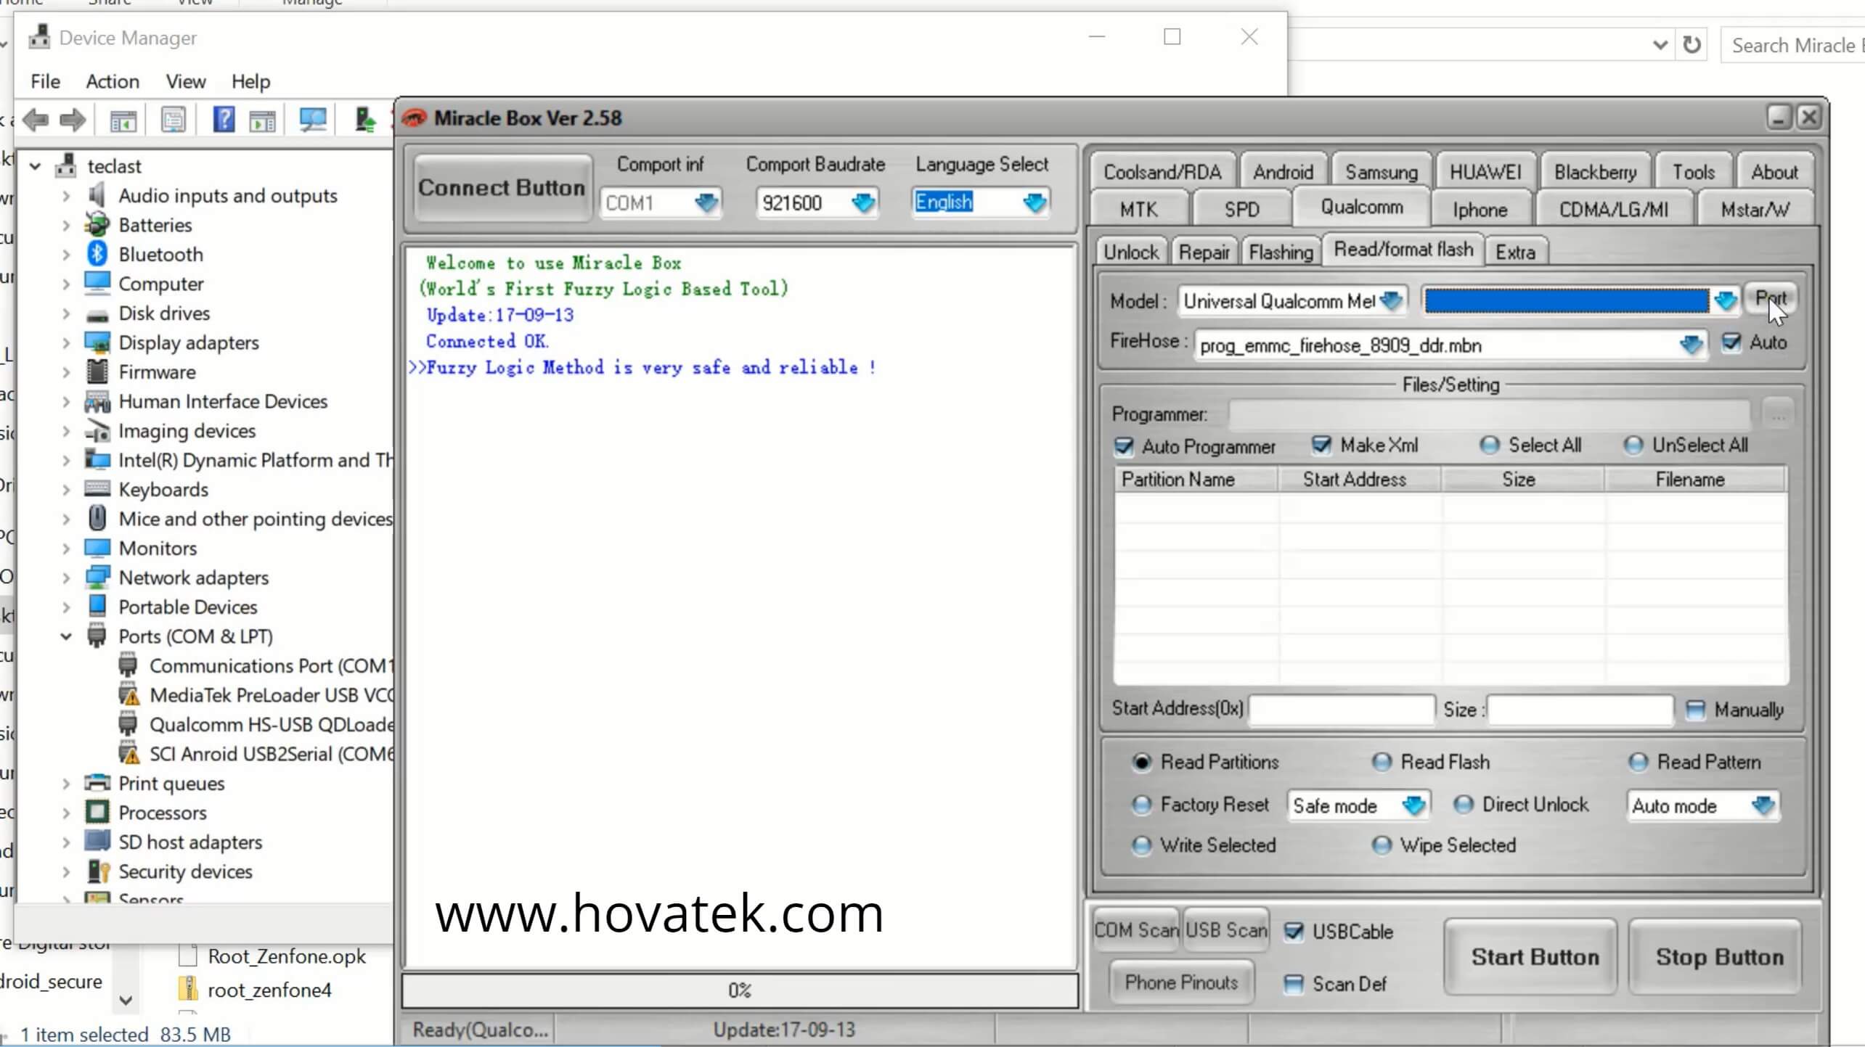Choose the UnSelect All radio option
This screenshot has width=1865, height=1047.
click(x=1633, y=445)
